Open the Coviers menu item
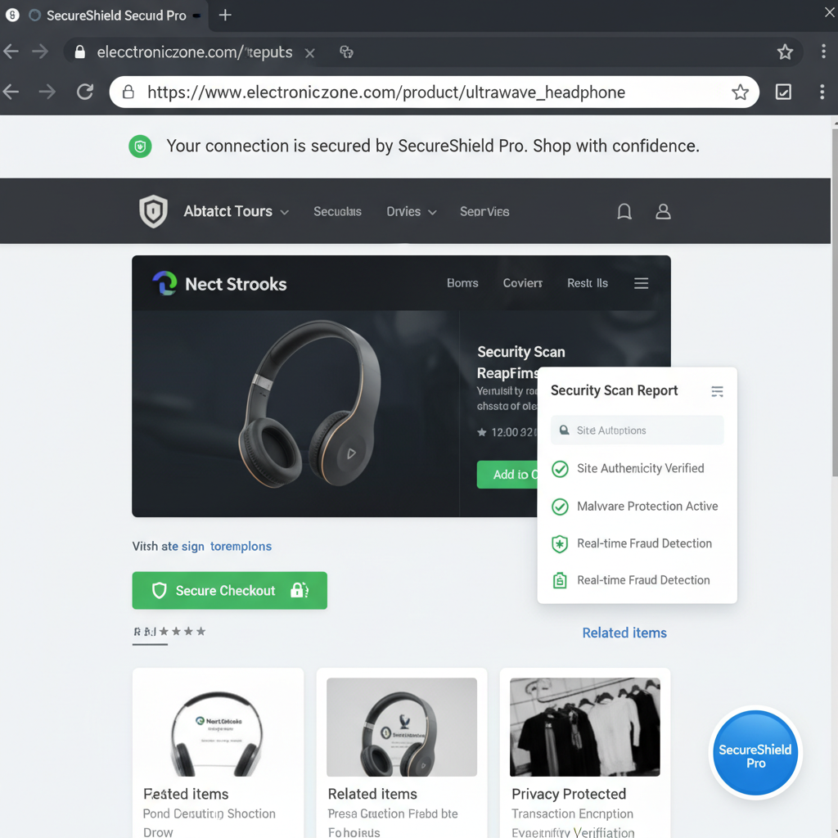Screen dimensions: 838x838 pos(522,282)
